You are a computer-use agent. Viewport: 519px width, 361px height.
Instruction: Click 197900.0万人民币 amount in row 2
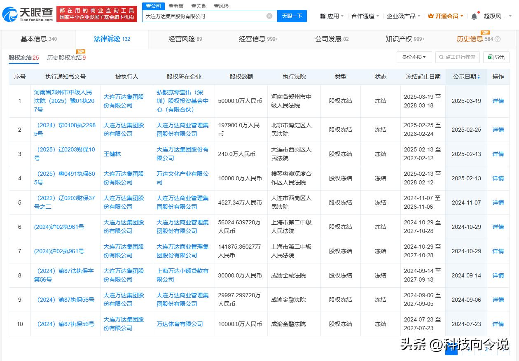point(239,130)
